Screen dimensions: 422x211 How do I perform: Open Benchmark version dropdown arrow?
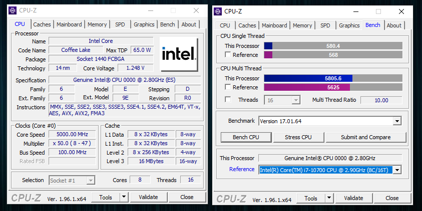click(397, 121)
